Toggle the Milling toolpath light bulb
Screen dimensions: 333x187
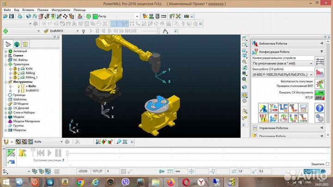[18, 73]
